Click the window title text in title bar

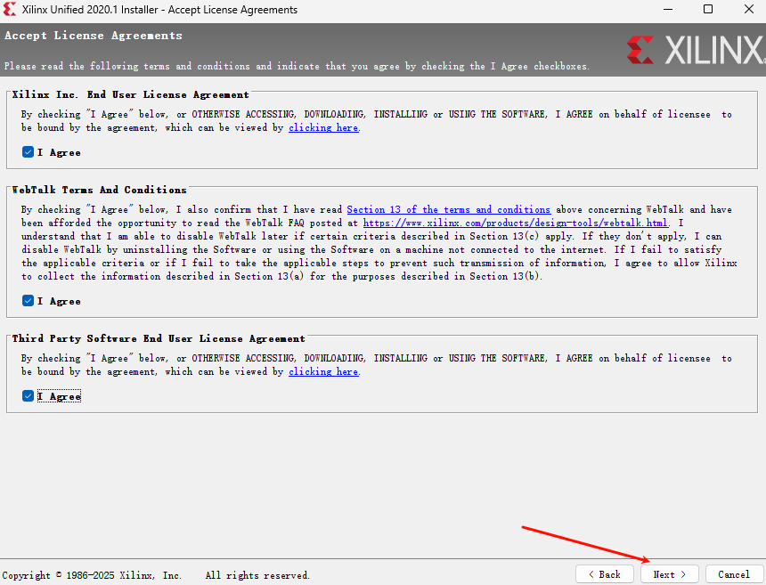(159, 10)
